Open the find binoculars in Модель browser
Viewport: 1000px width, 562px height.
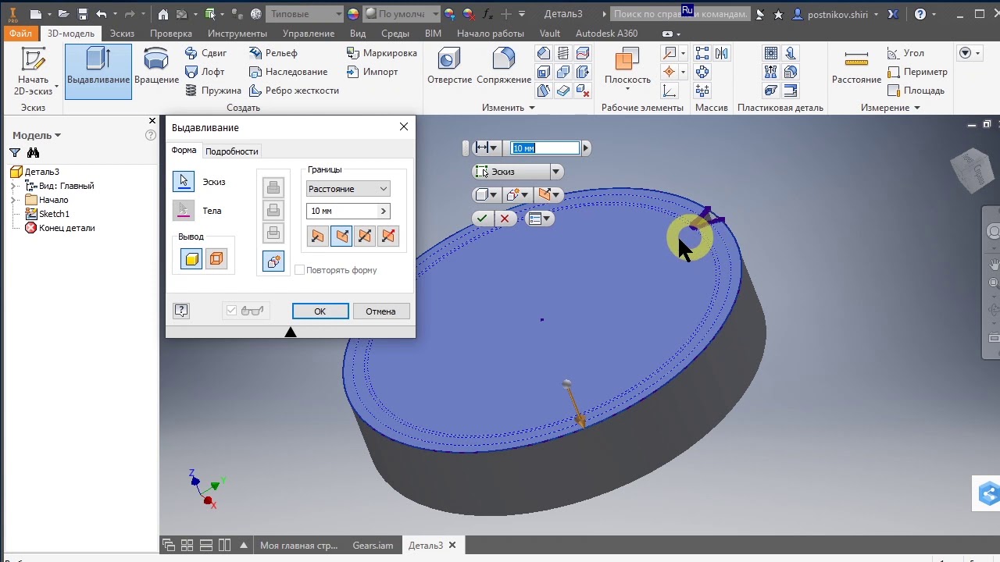coord(33,153)
